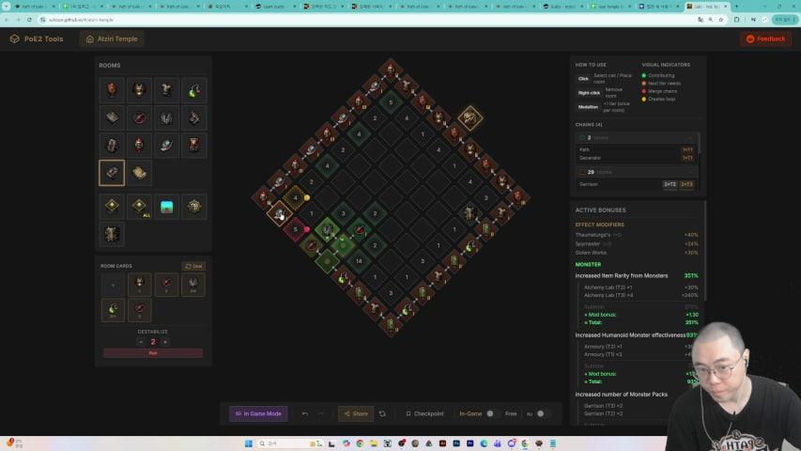This screenshot has height=451, width=801.
Task: Select the stone golem statue tile
Action: (112, 234)
